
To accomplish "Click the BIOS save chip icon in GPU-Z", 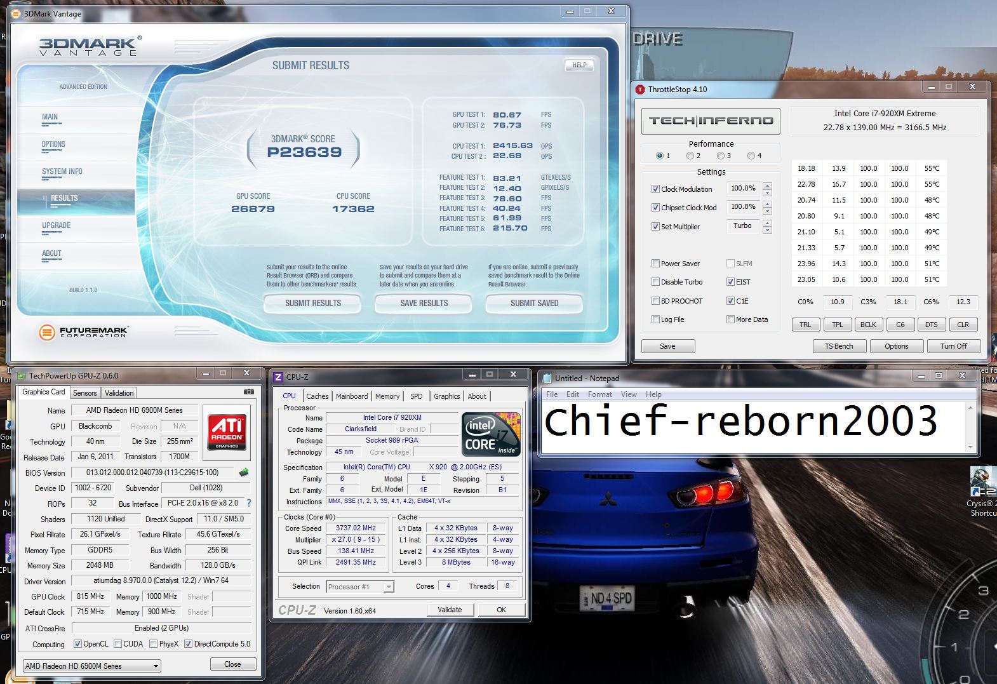I will click(x=244, y=472).
